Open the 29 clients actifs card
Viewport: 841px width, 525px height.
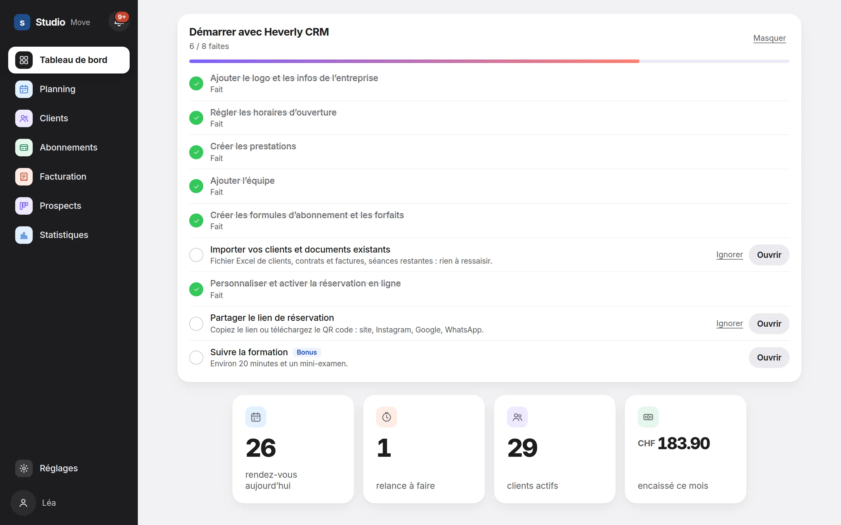click(555, 449)
